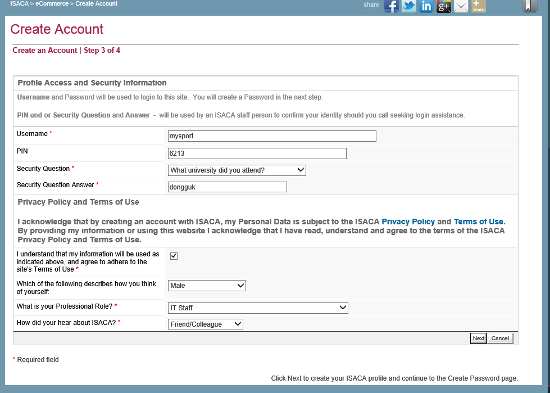
Task: Click the 'Privacy Policy and Terms of Use' section heading
Action: coord(79,202)
